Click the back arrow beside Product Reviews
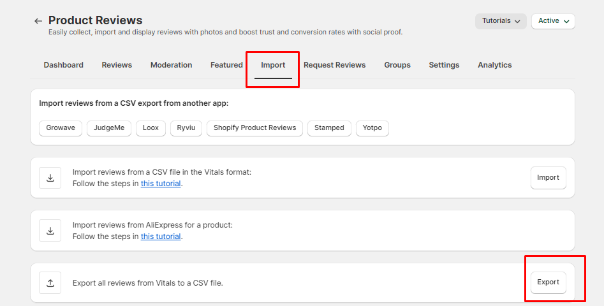The image size is (604, 306). click(x=38, y=21)
